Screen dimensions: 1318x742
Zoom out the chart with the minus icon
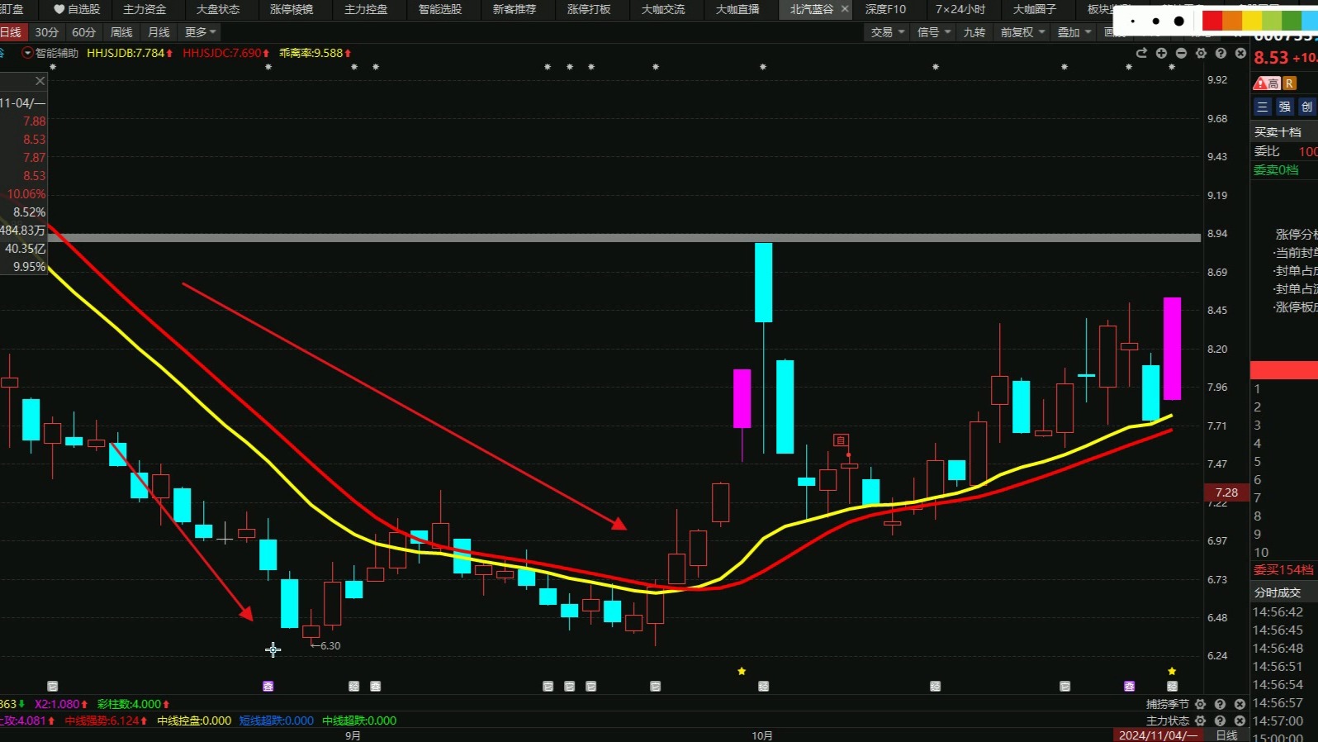[x=1181, y=53]
